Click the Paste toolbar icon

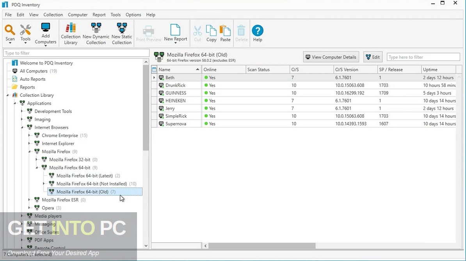pos(225,30)
